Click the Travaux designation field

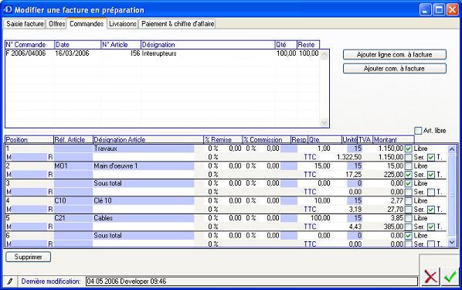point(144,148)
